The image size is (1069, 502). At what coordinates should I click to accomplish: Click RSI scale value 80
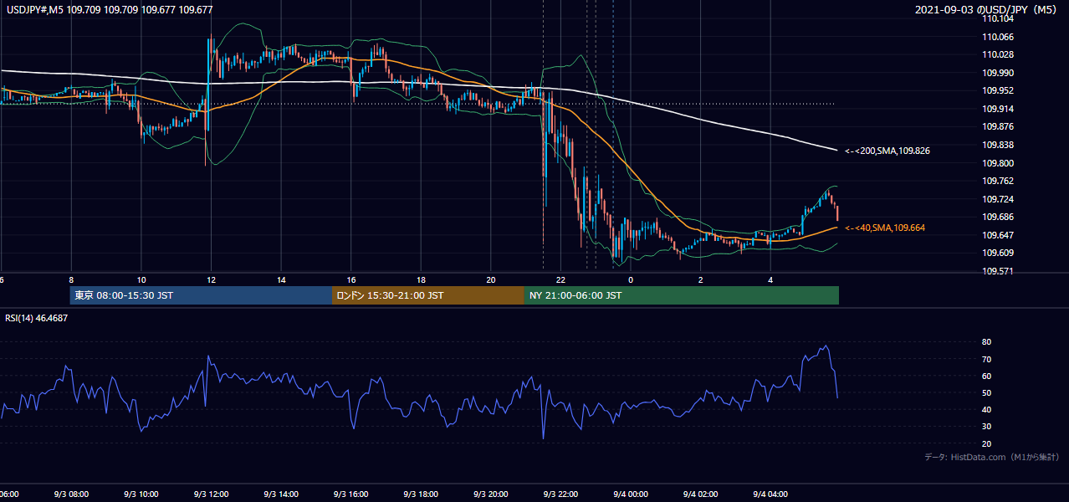click(x=986, y=342)
